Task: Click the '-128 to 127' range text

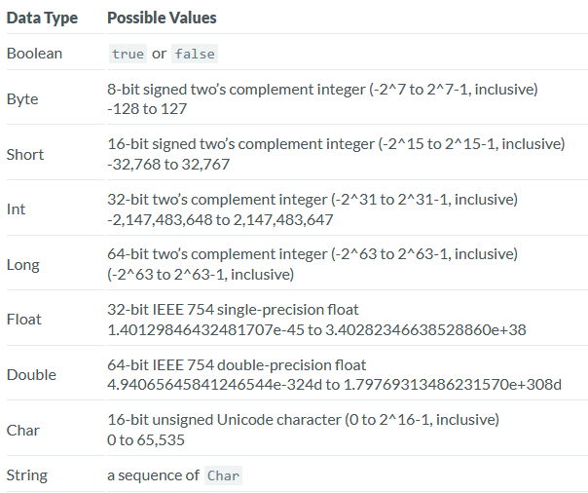Action: point(147,109)
